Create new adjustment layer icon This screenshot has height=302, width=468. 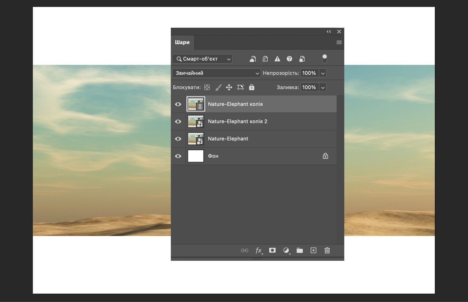click(286, 250)
